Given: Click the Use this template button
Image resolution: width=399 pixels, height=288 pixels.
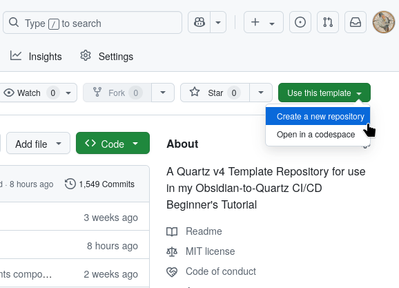Looking at the screenshot, I should [x=324, y=93].
